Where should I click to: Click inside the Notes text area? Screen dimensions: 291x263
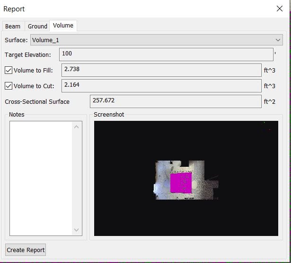[x=41, y=179]
